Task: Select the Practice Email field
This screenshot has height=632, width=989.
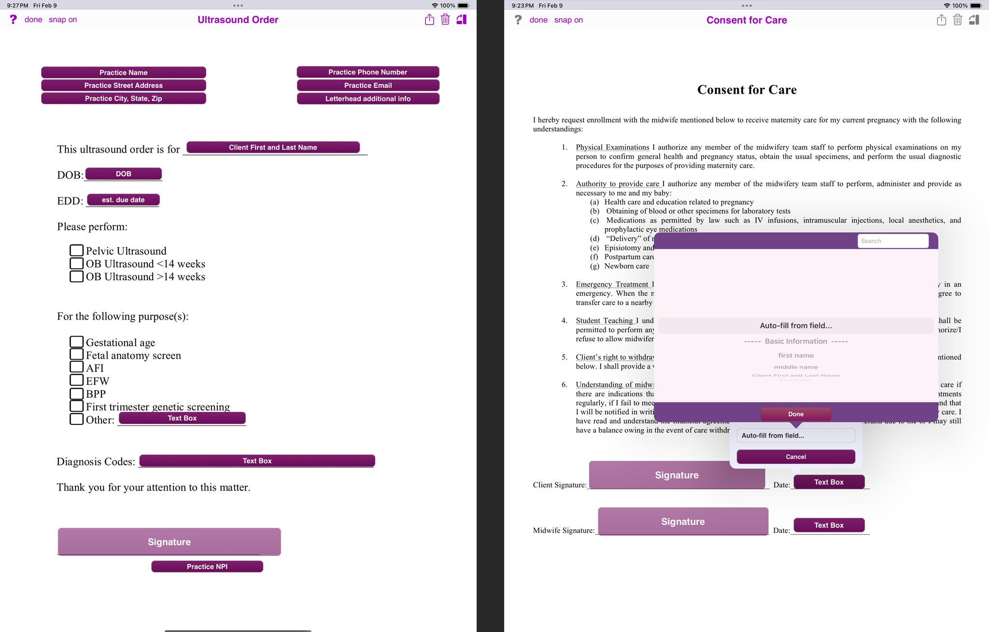Action: 368,85
